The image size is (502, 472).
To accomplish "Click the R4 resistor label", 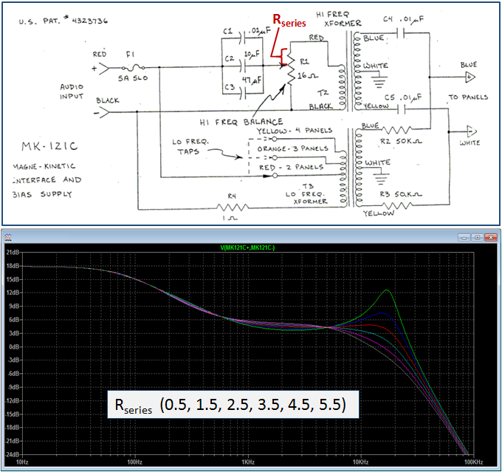I will click(232, 196).
